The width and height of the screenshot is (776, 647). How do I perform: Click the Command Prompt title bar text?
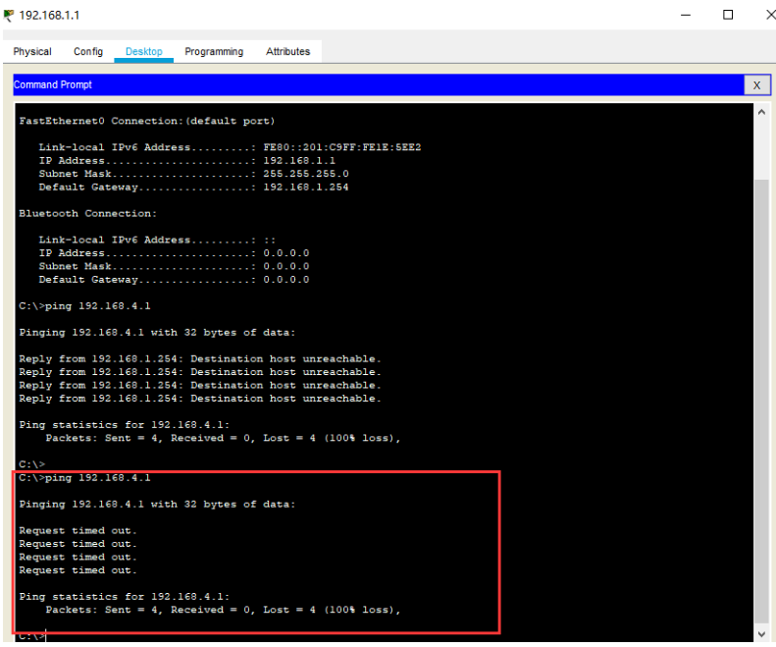(52, 84)
